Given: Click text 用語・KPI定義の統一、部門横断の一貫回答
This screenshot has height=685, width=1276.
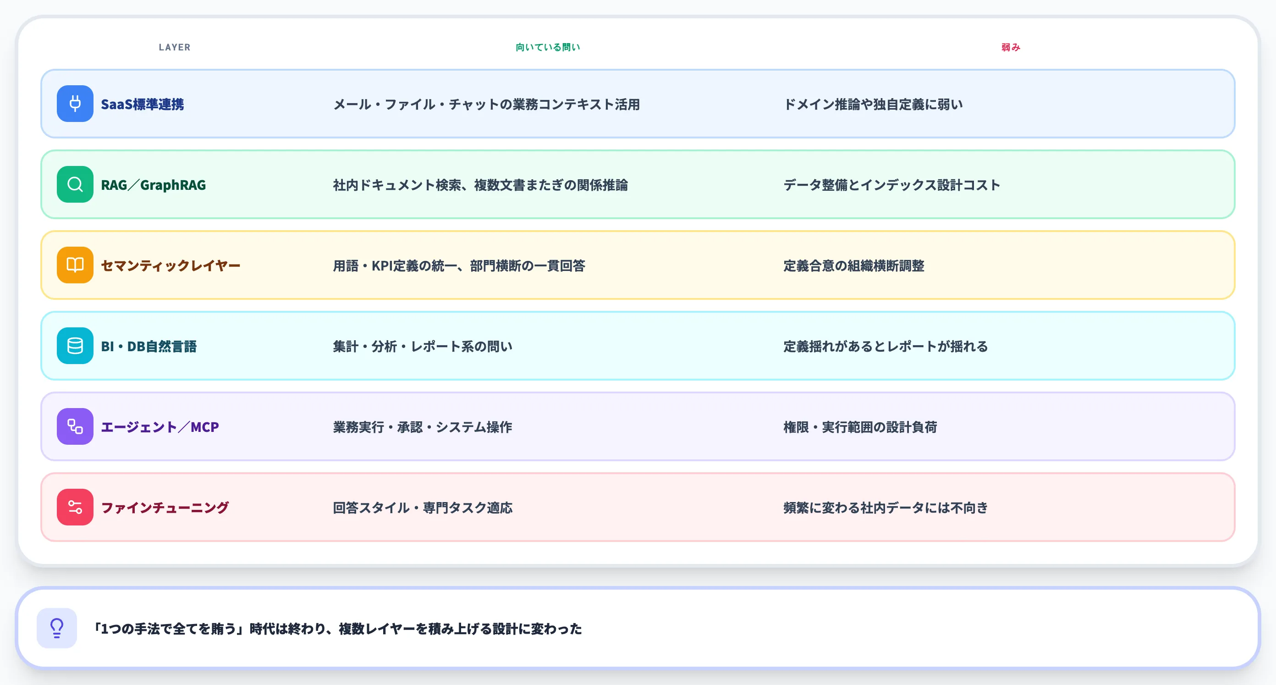Looking at the screenshot, I should [459, 265].
